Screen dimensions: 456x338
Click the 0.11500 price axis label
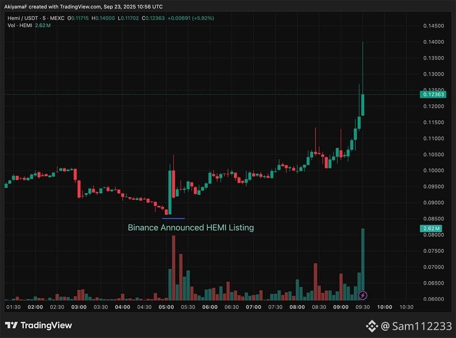pos(433,123)
